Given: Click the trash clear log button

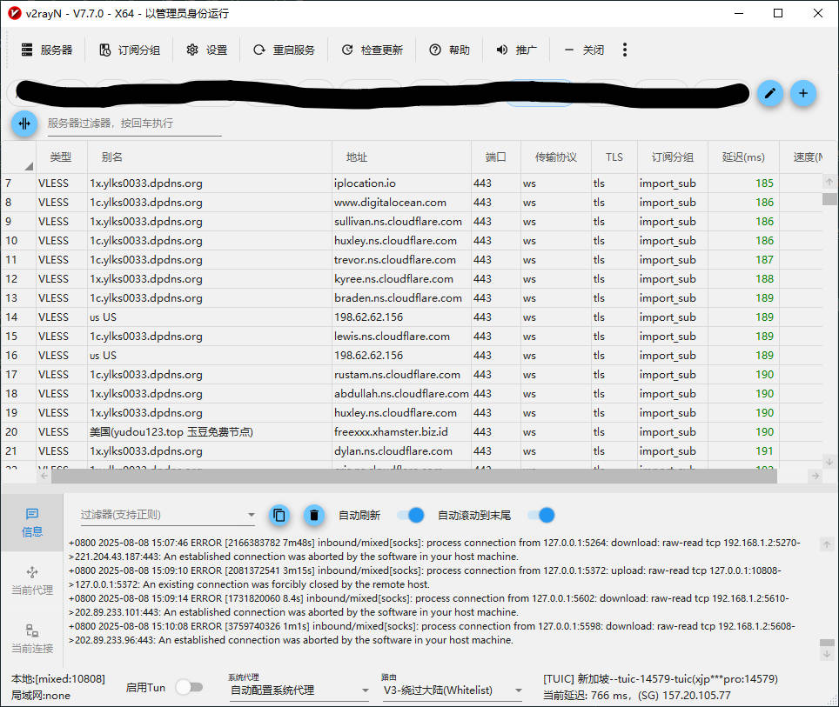Looking at the screenshot, I should point(314,515).
